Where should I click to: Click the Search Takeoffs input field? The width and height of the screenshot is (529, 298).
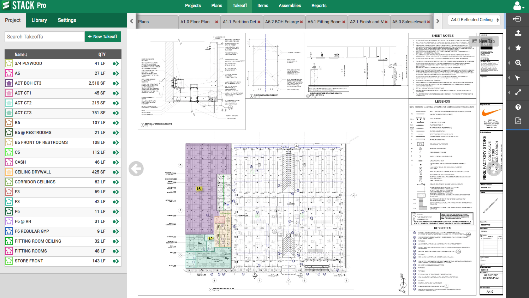[x=44, y=37]
